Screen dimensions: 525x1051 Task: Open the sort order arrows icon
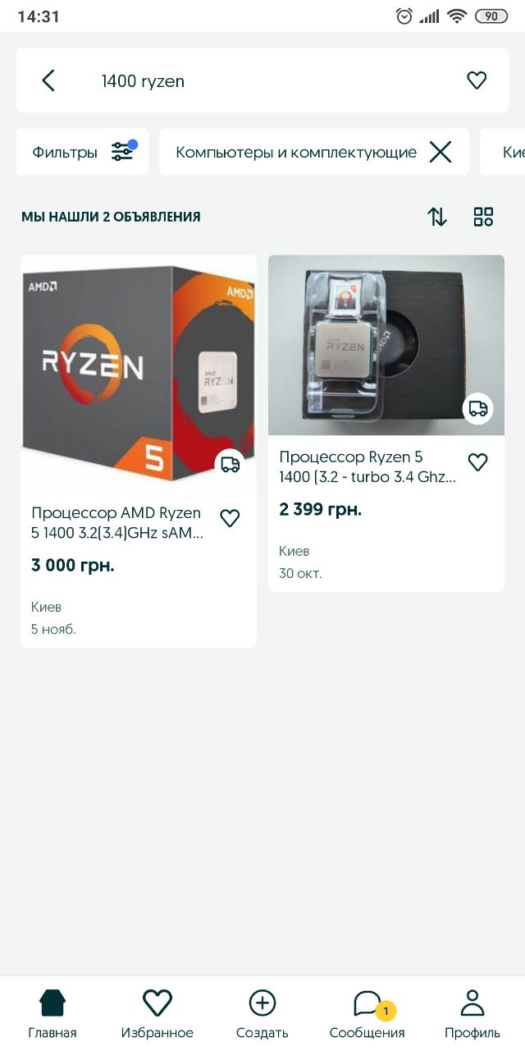point(437,217)
